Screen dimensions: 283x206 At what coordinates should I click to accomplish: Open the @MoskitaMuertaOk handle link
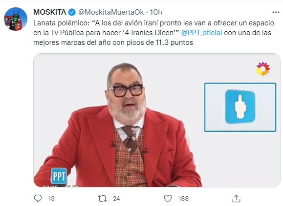click(111, 12)
